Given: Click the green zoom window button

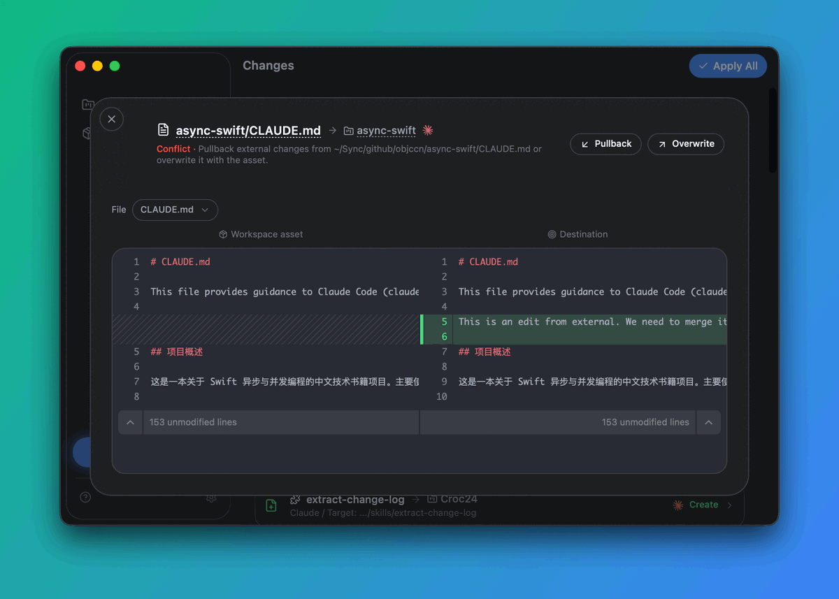Looking at the screenshot, I should click(115, 66).
